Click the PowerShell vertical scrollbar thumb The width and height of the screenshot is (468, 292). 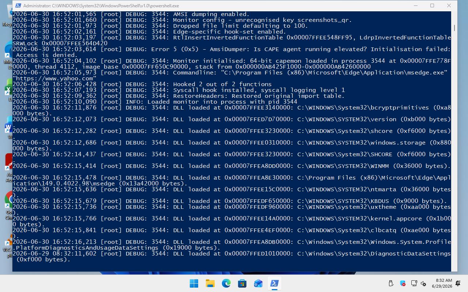point(454,28)
